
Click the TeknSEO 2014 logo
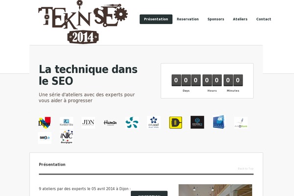pos(83,22)
